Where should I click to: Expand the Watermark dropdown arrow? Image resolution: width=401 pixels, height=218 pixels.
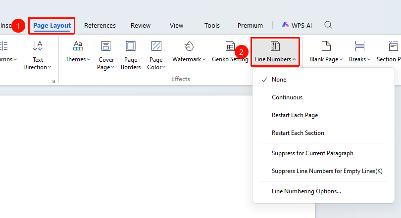[204, 59]
